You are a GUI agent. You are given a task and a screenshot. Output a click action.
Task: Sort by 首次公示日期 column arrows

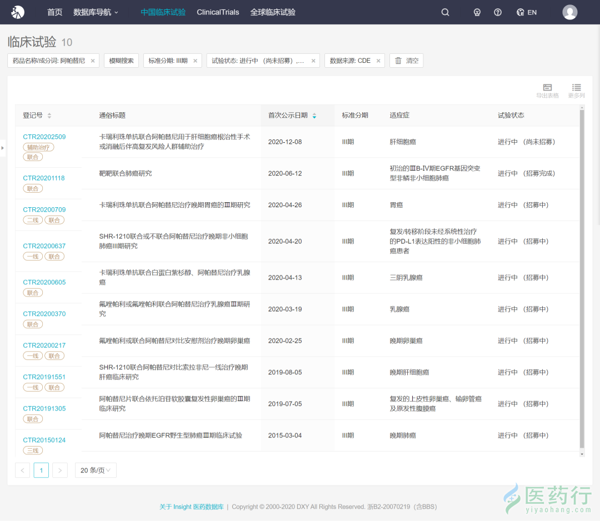pos(314,116)
